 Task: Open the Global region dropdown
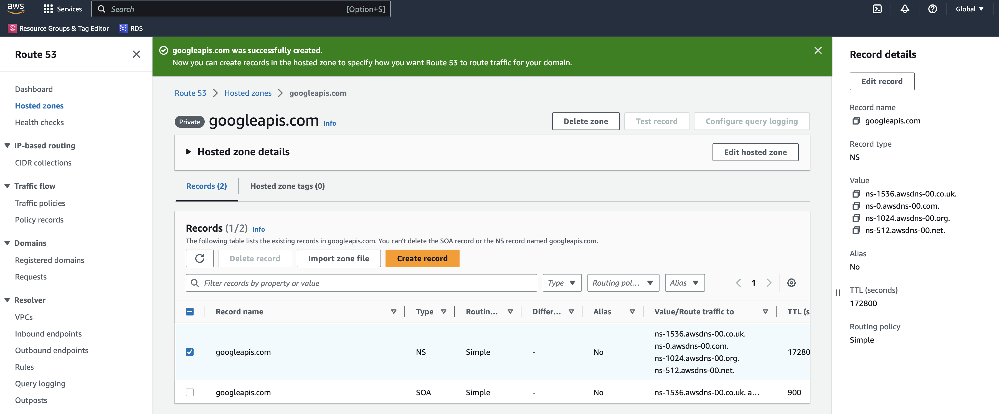click(x=969, y=9)
